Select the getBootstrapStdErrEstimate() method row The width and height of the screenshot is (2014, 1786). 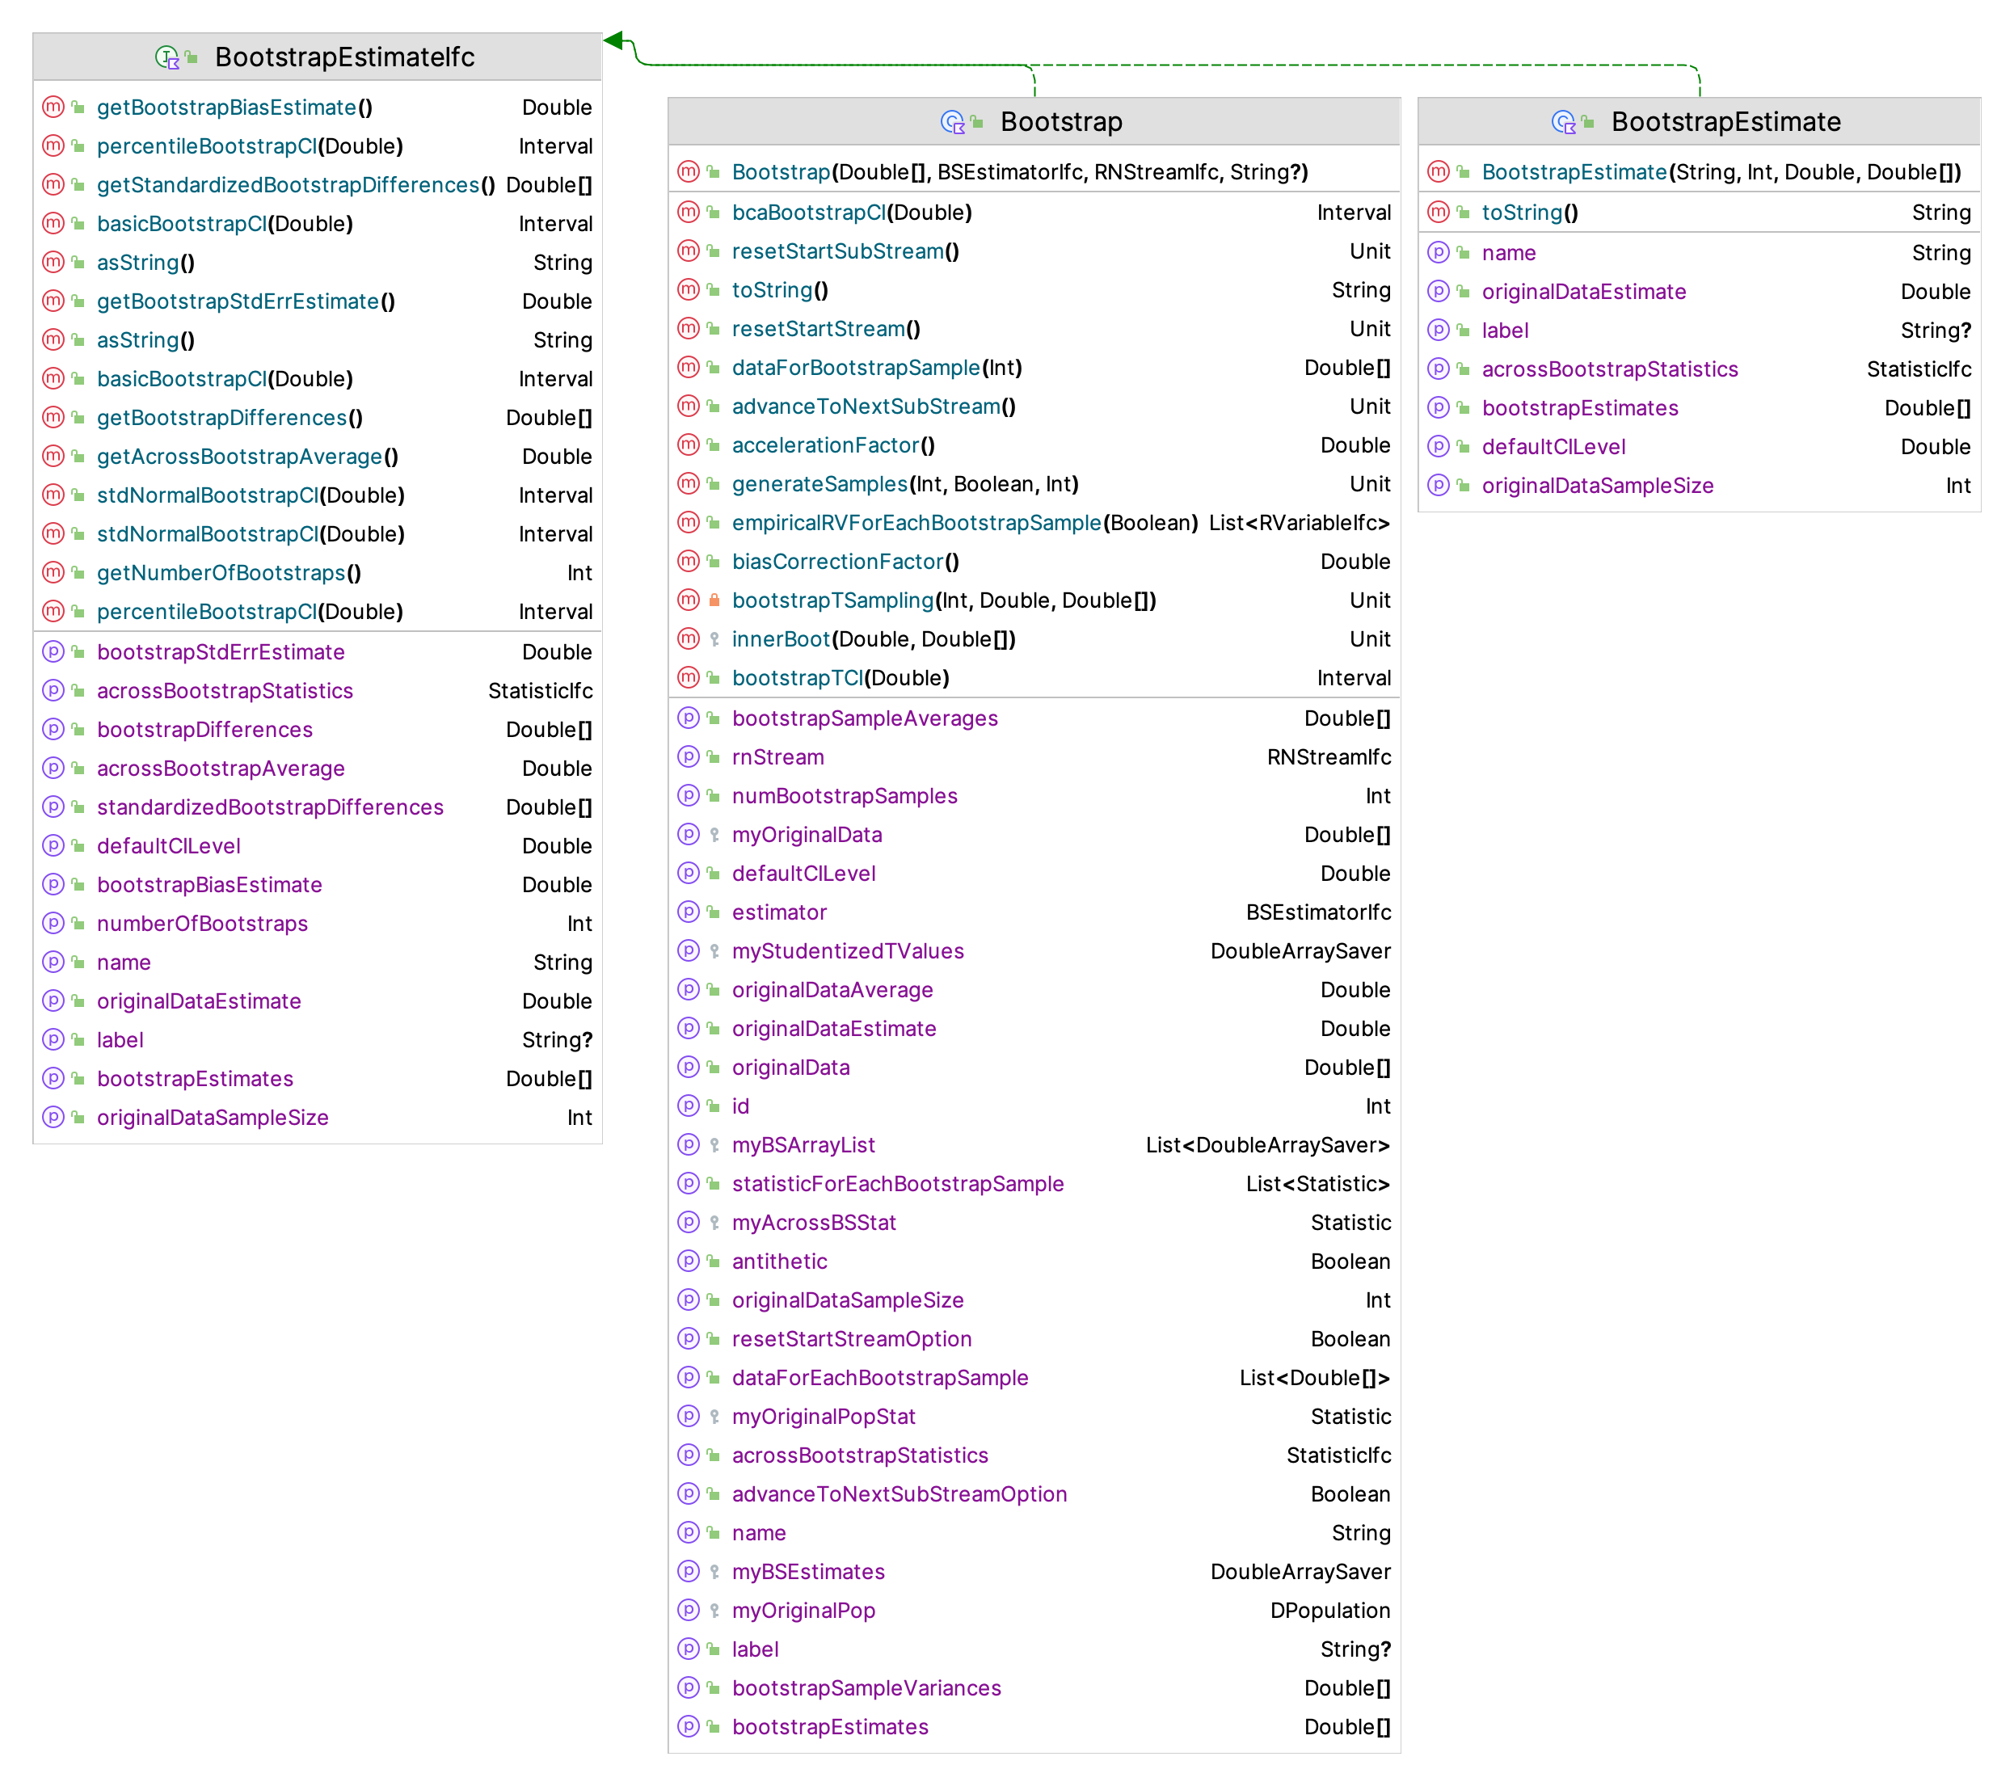pos(318,301)
